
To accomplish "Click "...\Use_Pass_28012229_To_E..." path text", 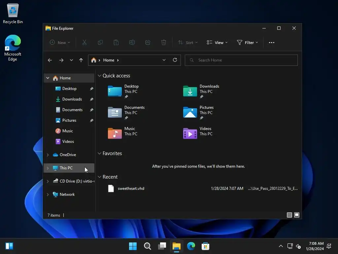I will (x=273, y=189).
